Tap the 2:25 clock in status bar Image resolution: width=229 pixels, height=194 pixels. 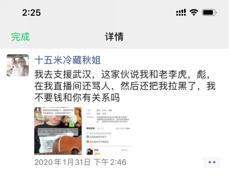point(31,12)
